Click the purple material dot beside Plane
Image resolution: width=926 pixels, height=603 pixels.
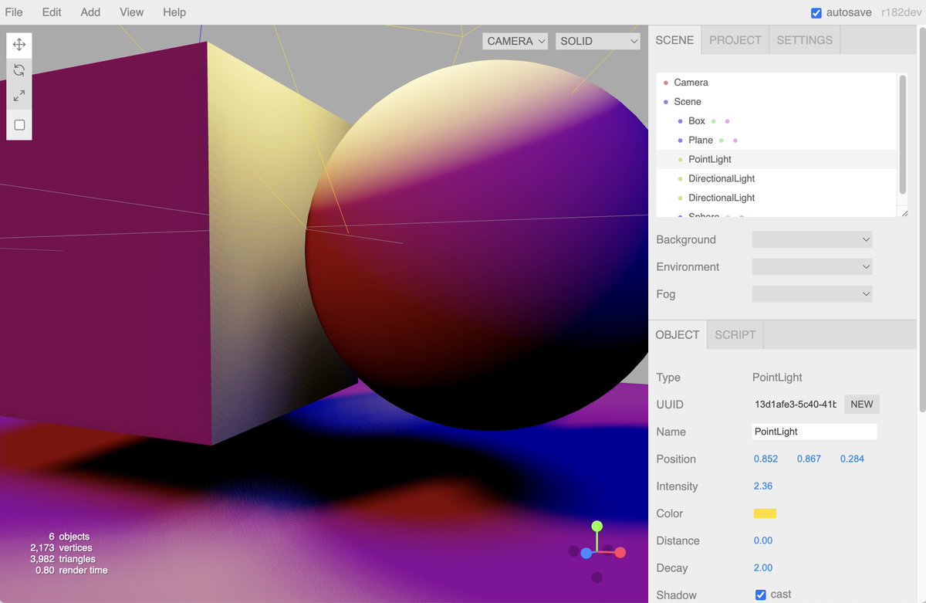tap(735, 140)
